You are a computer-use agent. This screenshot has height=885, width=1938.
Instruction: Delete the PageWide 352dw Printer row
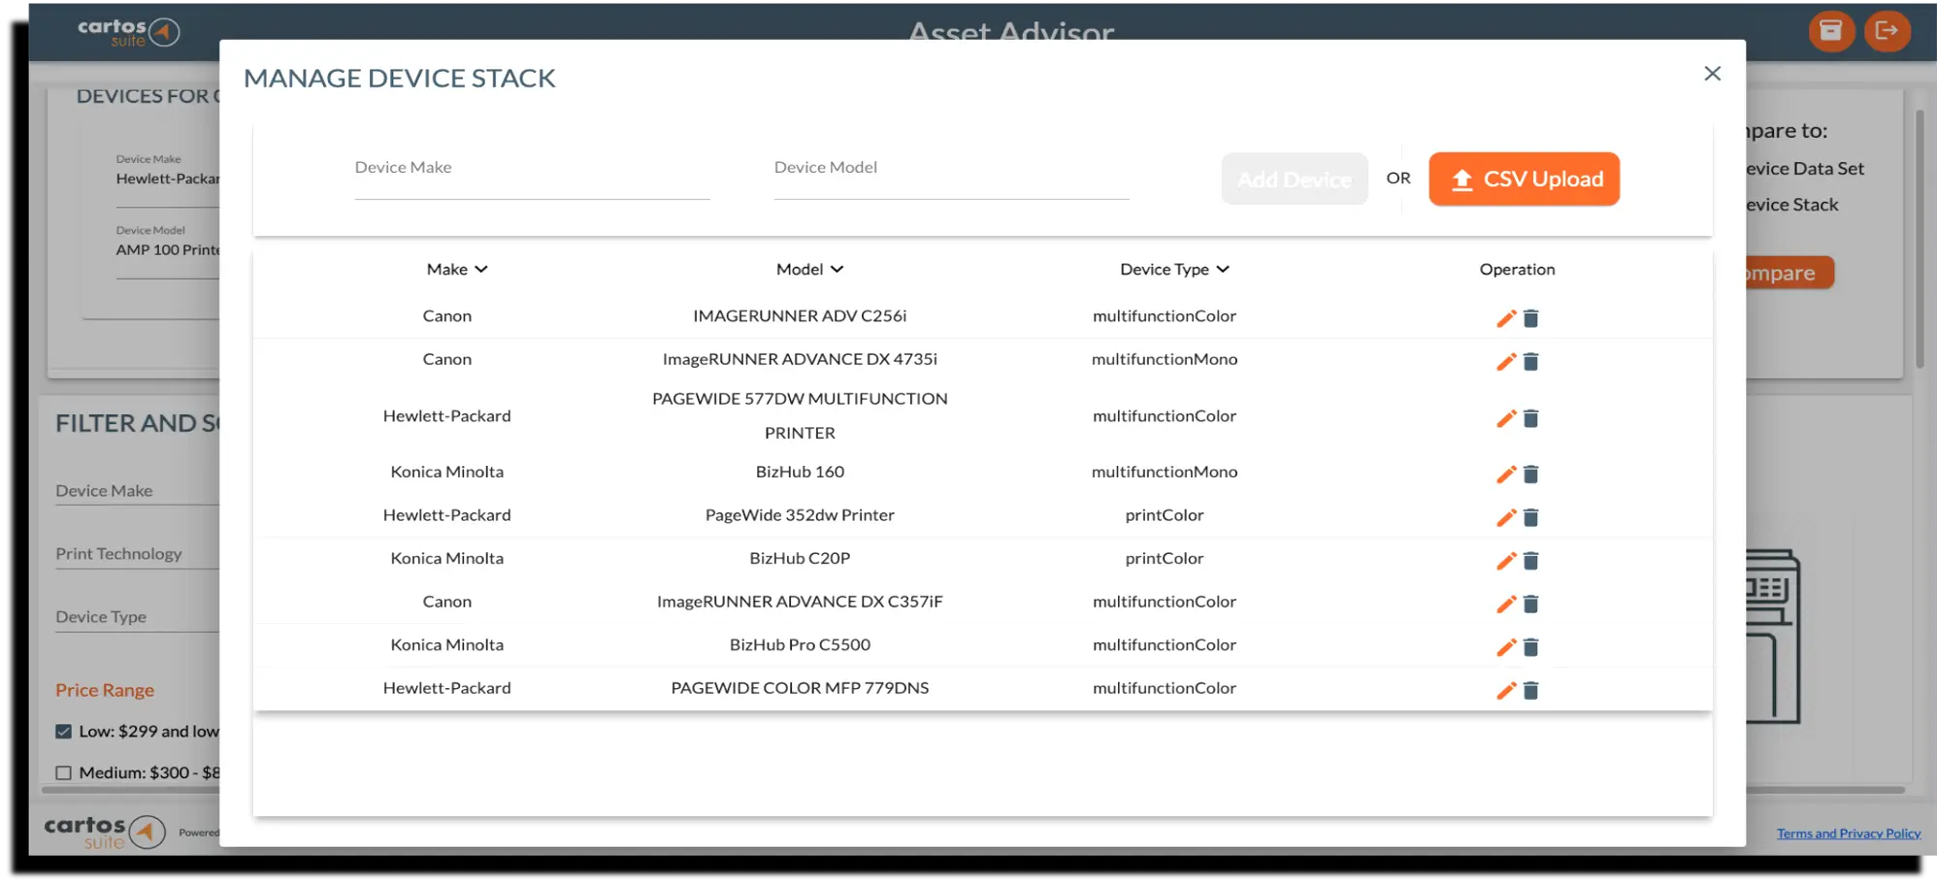(x=1530, y=517)
